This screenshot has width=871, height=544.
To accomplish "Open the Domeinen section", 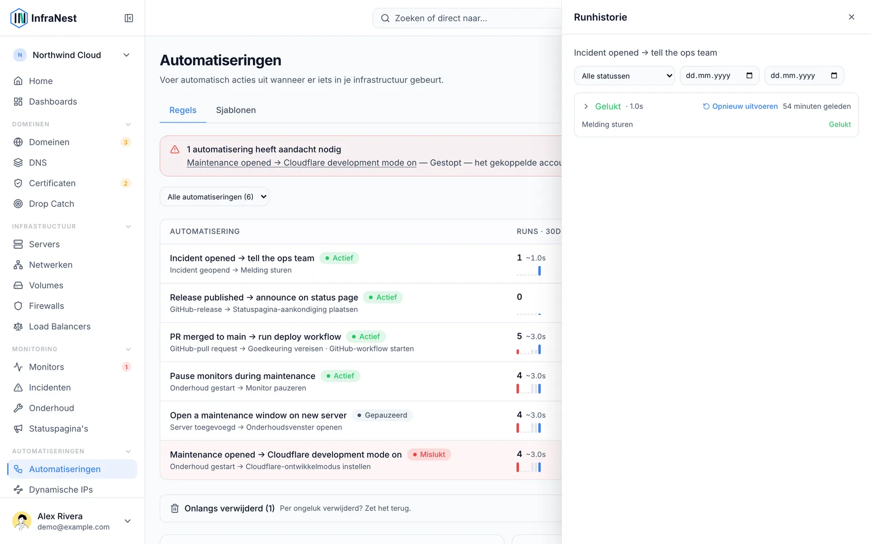I will pos(72,142).
